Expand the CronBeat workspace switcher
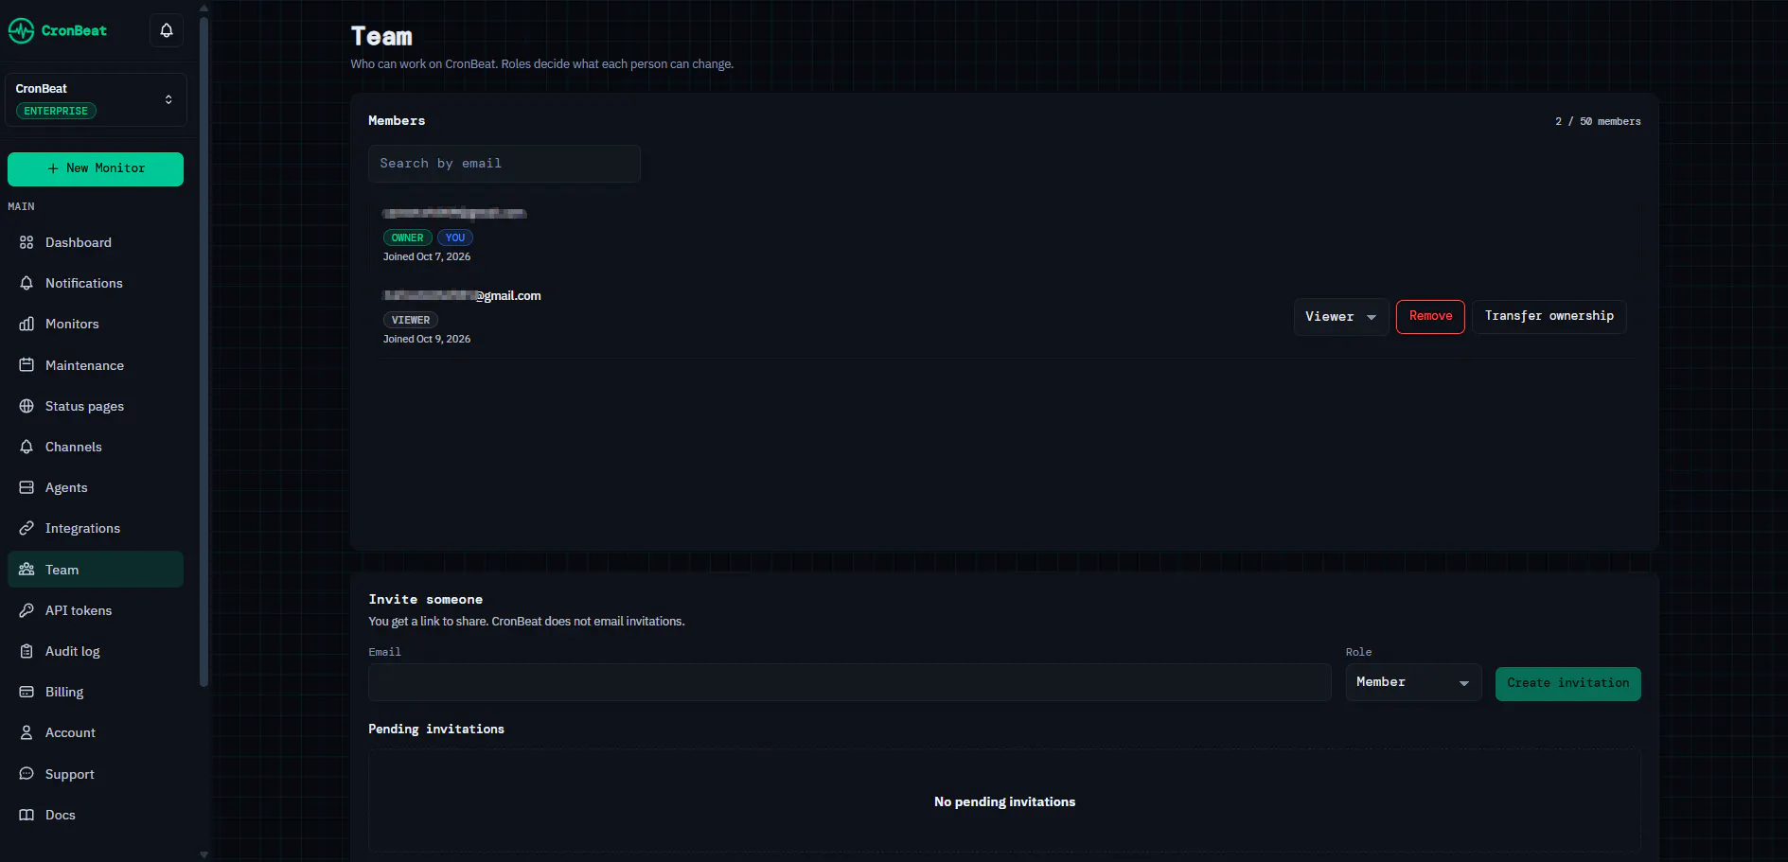1788x862 pixels. [x=96, y=99]
